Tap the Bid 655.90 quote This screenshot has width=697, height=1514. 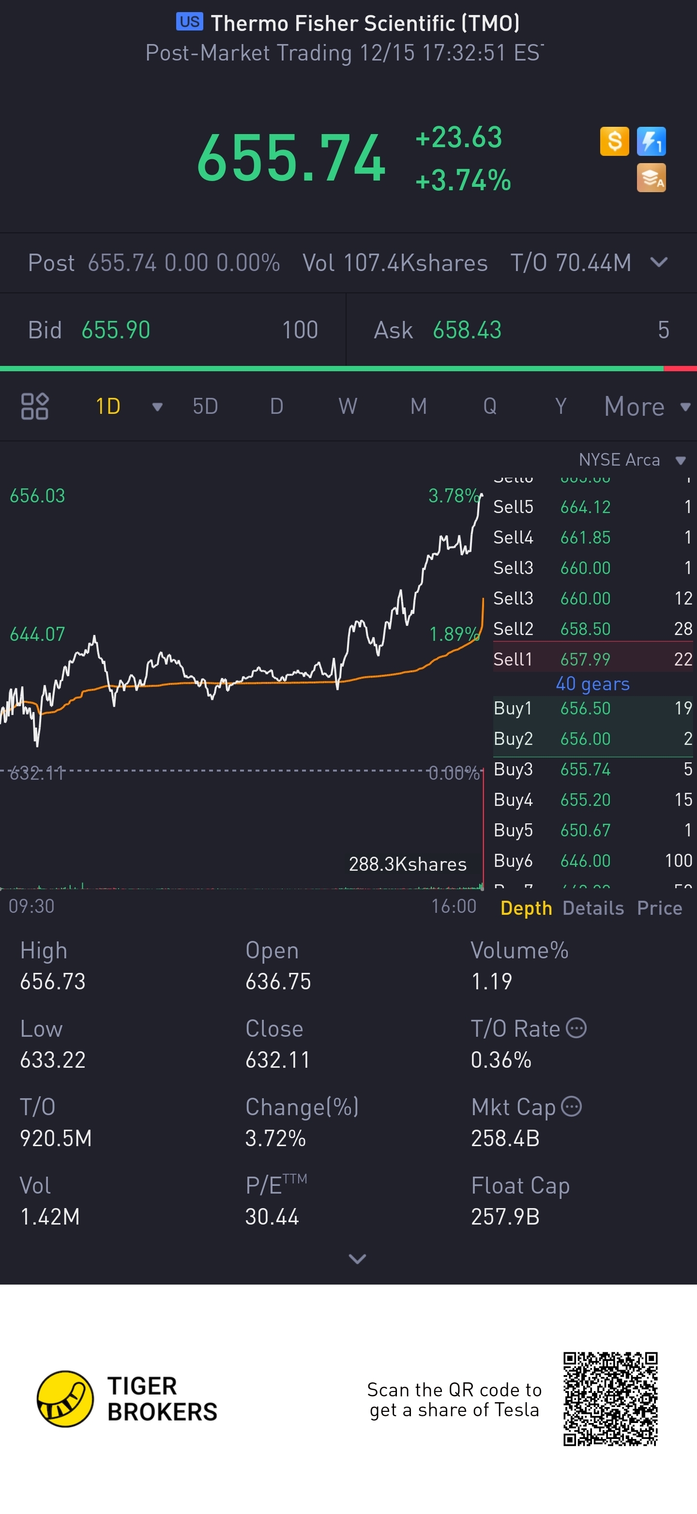pos(173,330)
